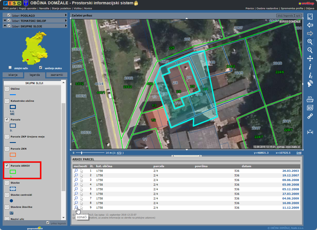Viewport: 317px width, 230px height.
Task: Check the detajlni način checkbox
Action: click(x=10, y=68)
